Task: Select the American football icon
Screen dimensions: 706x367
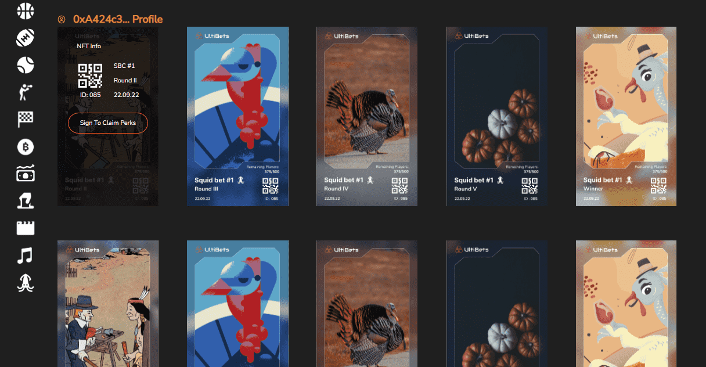Action: tap(26, 38)
